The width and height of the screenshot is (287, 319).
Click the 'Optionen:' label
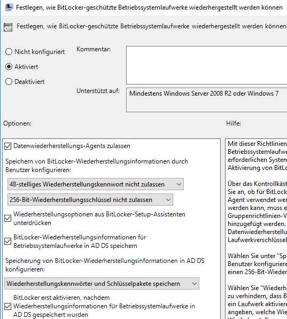pos(17,123)
